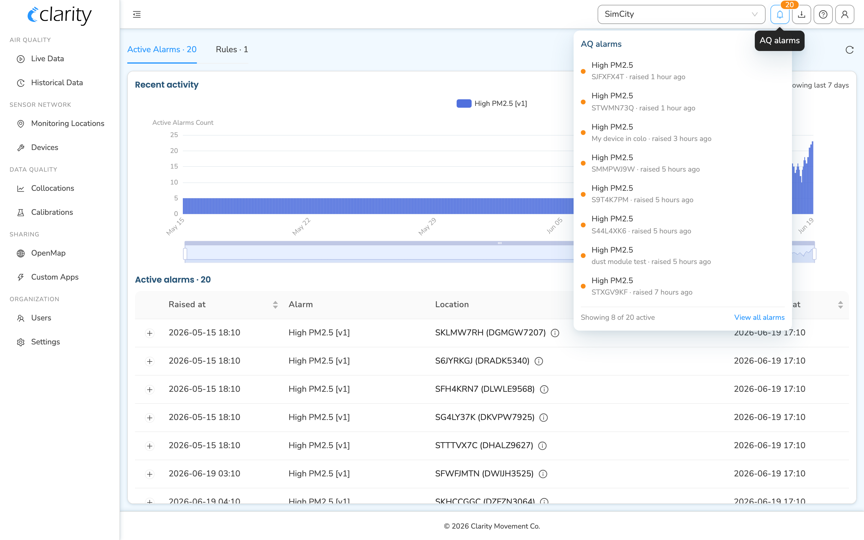Refresh alarms with the reload icon
864x540 pixels.
(x=849, y=49)
